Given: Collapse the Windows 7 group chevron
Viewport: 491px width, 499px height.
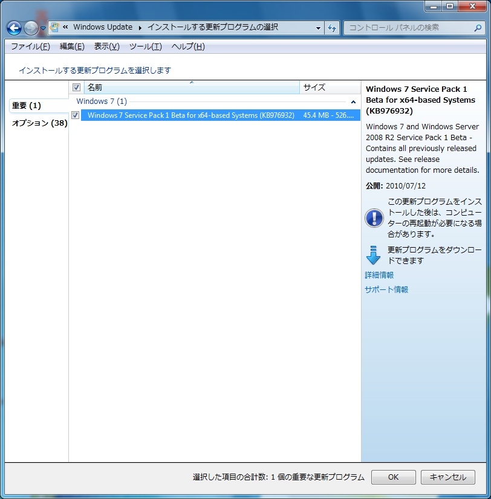Looking at the screenshot, I should point(353,102).
